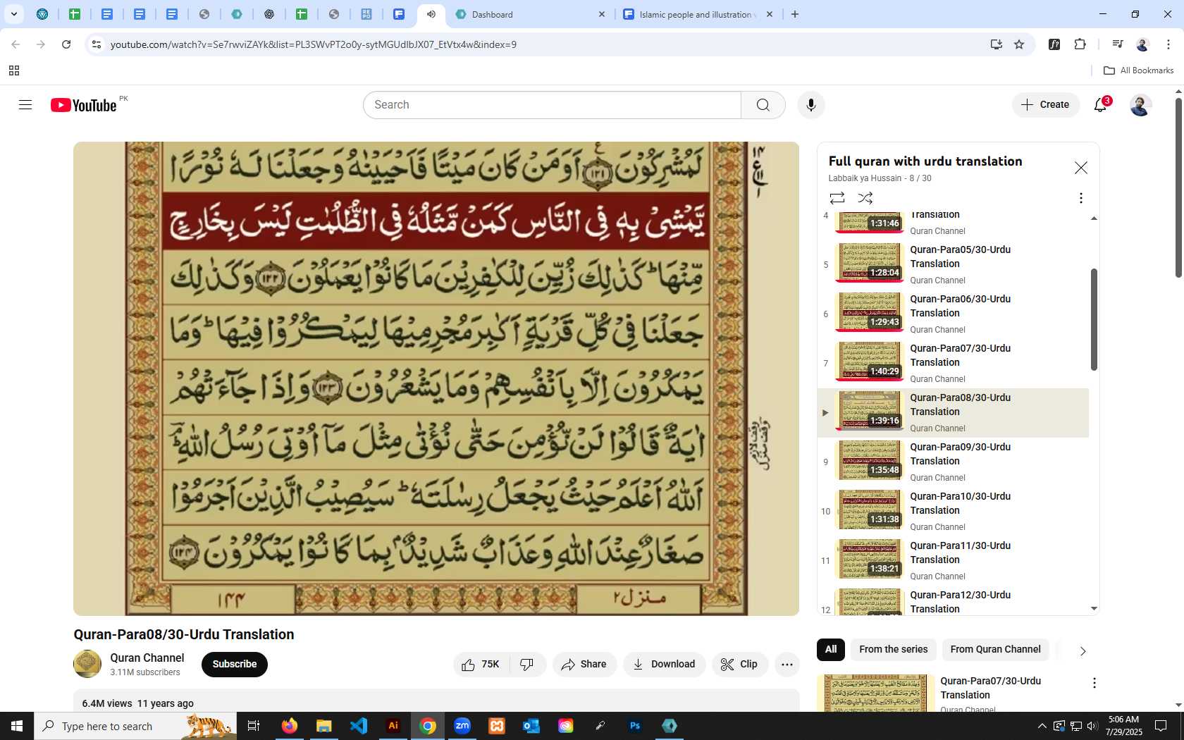Open the tab search dropdown arrow

pos(14,14)
